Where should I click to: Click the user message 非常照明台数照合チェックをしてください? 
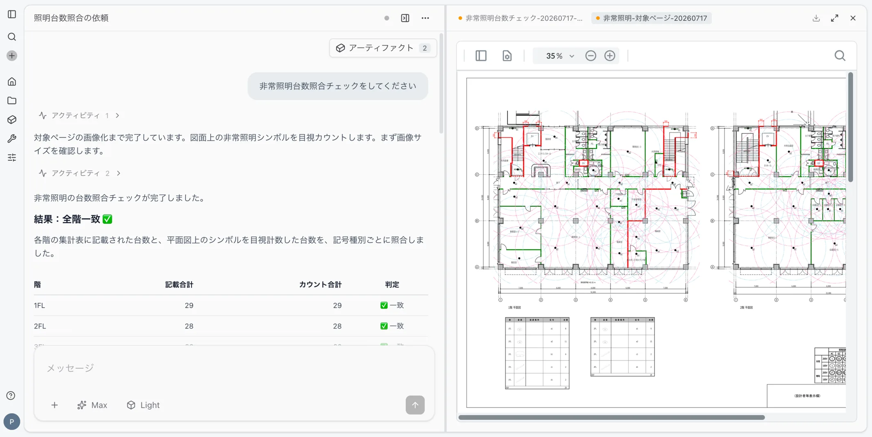(x=338, y=86)
